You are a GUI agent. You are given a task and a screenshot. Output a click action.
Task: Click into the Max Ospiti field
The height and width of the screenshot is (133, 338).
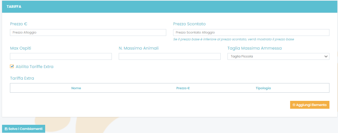point(61,56)
